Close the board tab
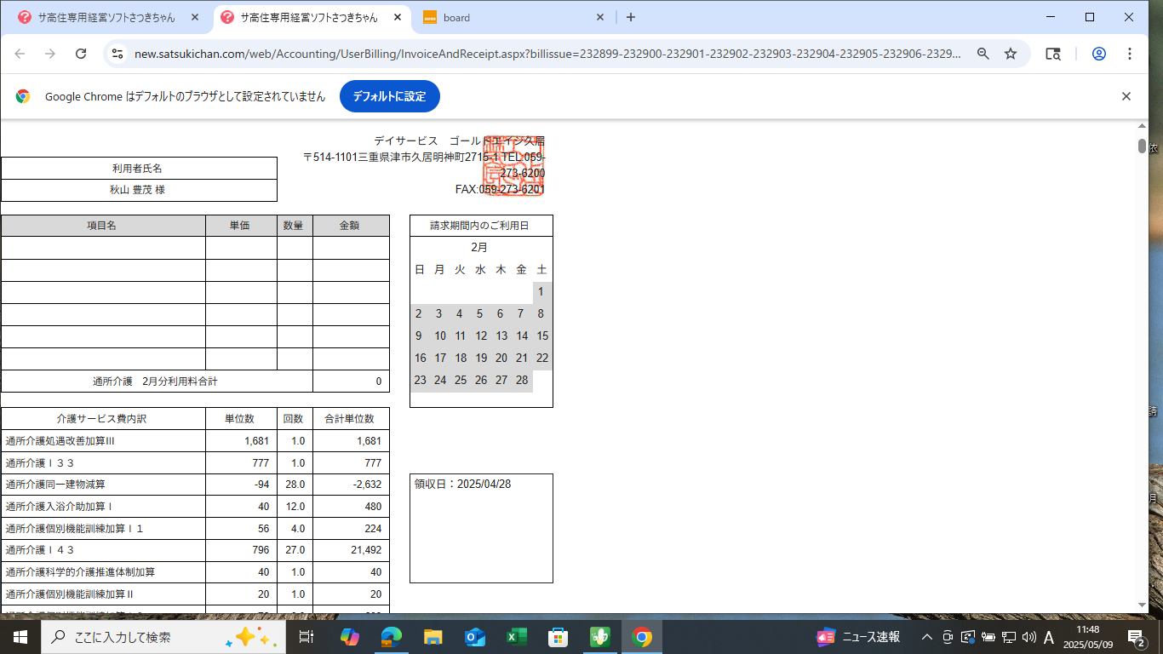Screen dimensions: 1163x654 coord(600,17)
